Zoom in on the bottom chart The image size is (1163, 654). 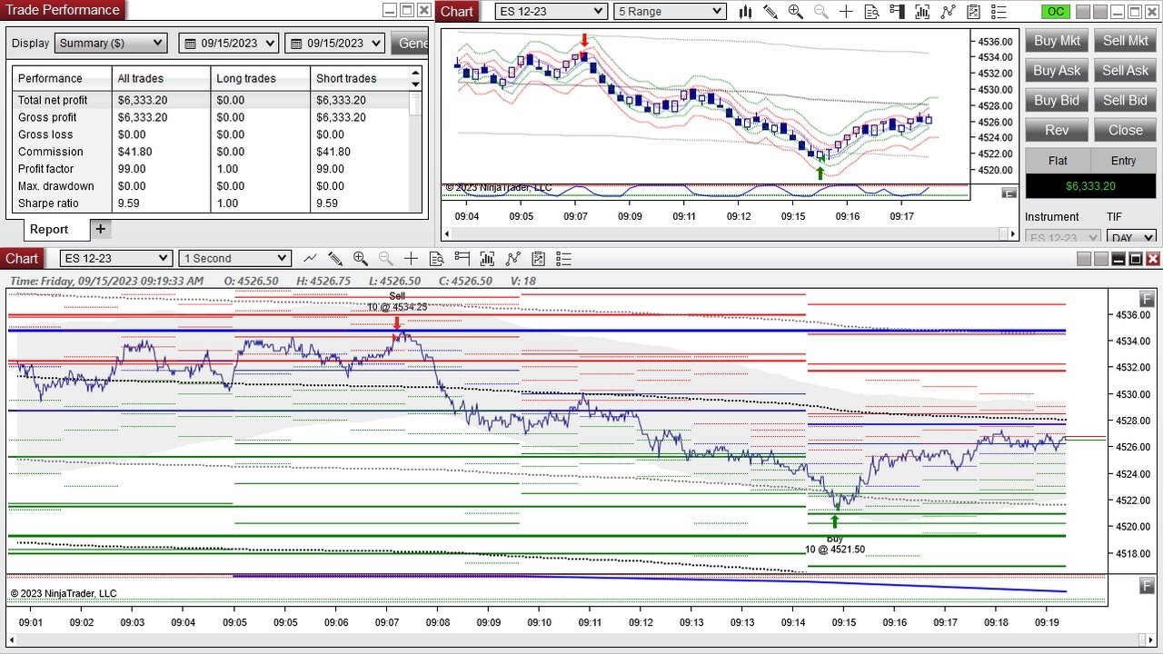click(361, 259)
